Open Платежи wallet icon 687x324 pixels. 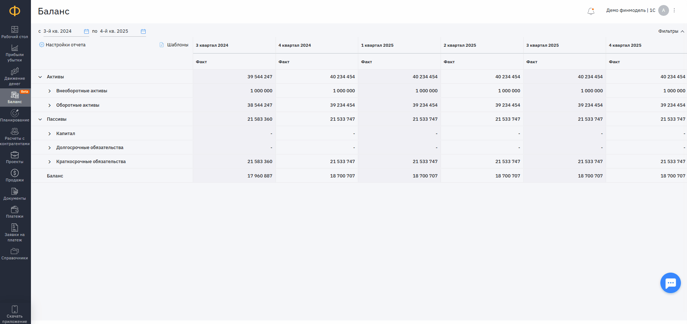click(15, 209)
